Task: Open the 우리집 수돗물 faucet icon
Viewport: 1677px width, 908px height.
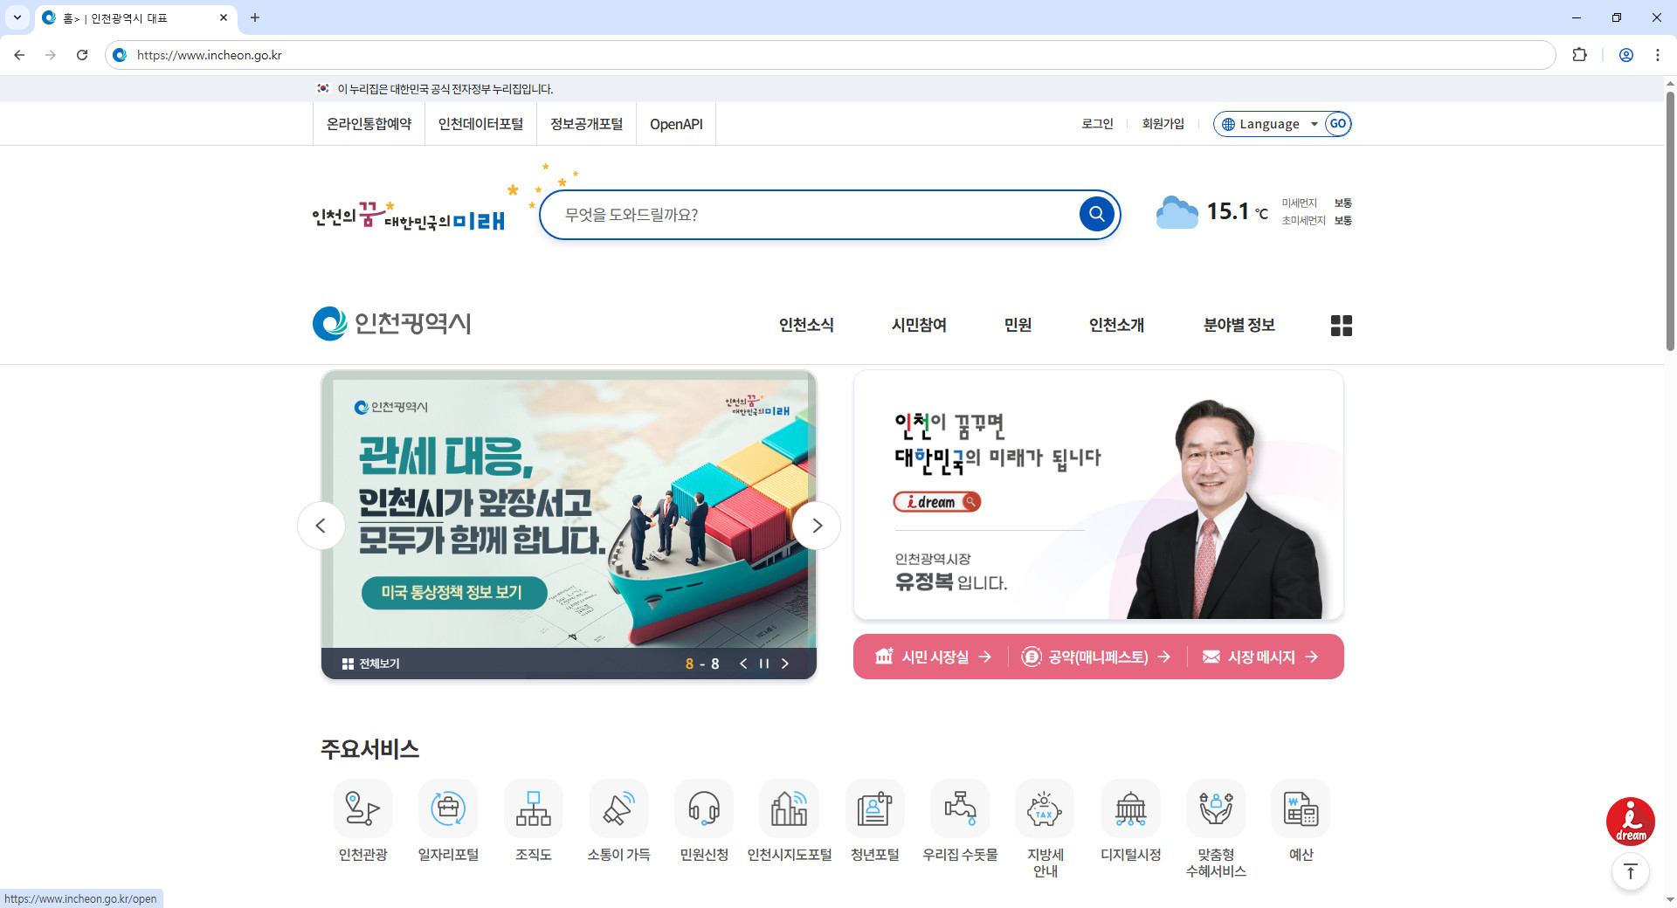Action: click(960, 808)
